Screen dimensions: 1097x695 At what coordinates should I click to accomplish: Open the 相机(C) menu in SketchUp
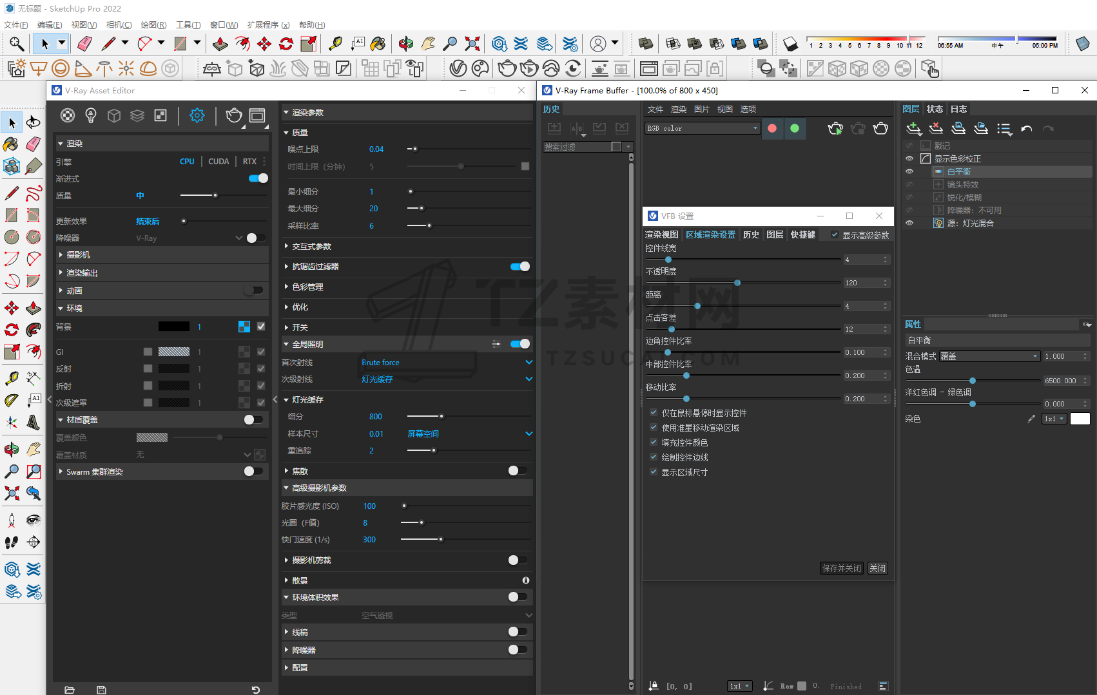(119, 25)
